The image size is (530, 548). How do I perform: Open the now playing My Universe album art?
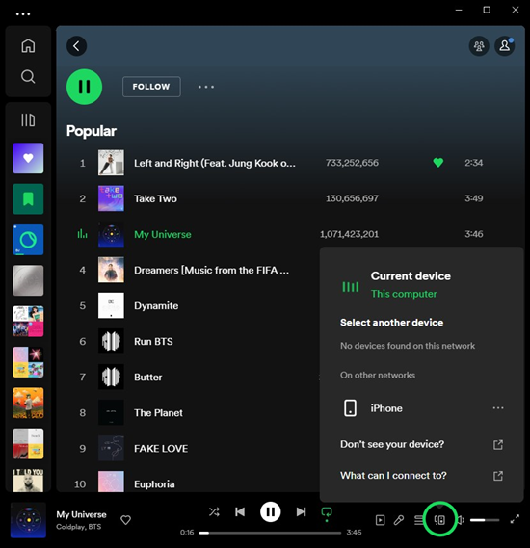click(x=28, y=520)
